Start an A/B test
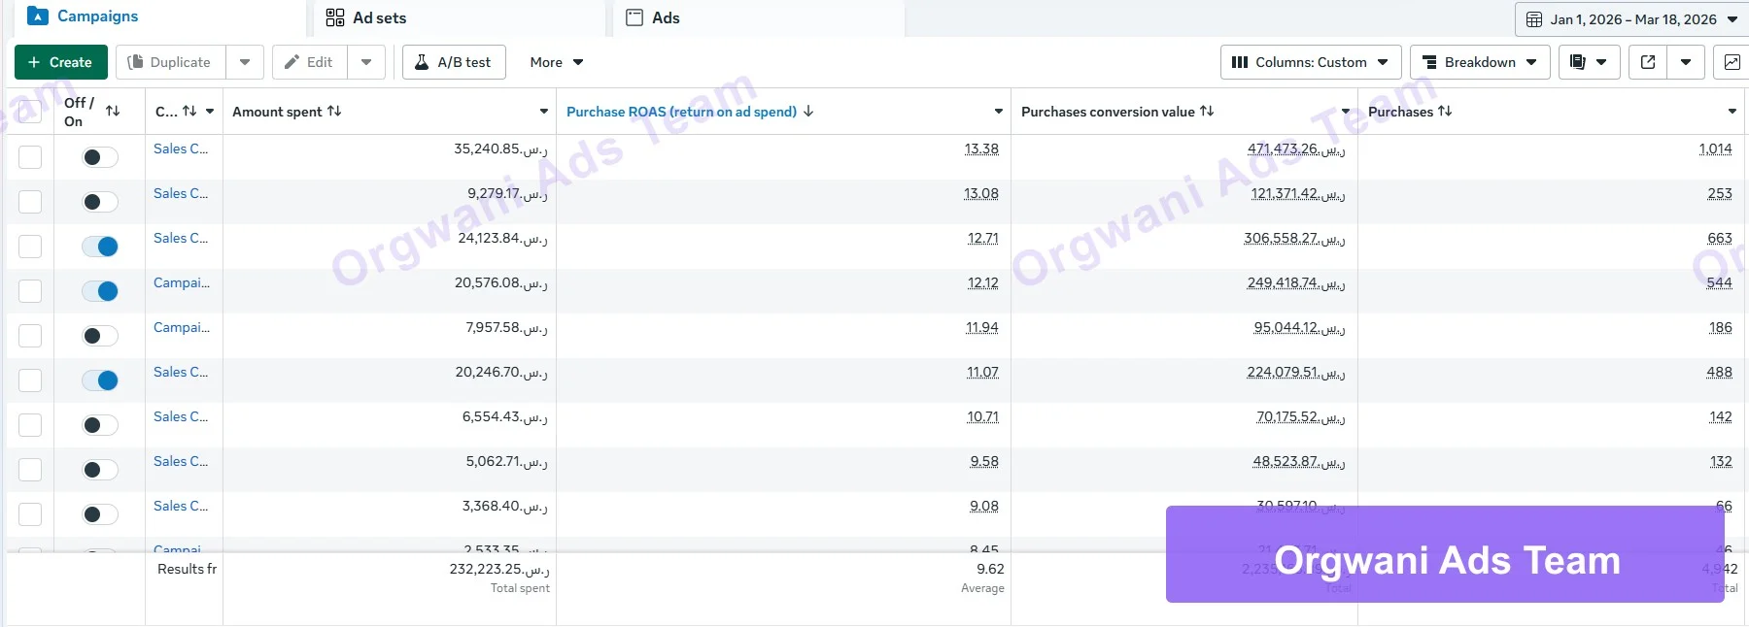 coord(454,62)
